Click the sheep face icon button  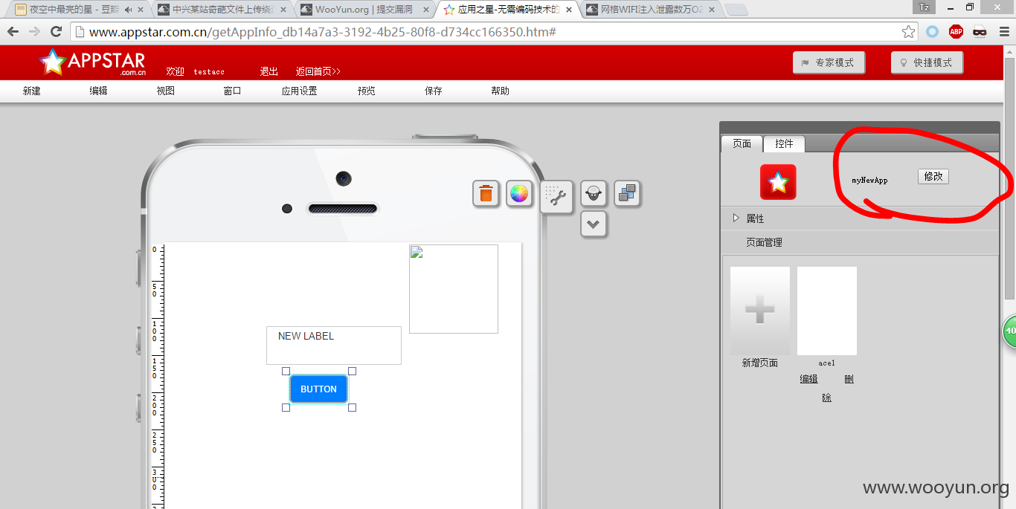click(594, 193)
